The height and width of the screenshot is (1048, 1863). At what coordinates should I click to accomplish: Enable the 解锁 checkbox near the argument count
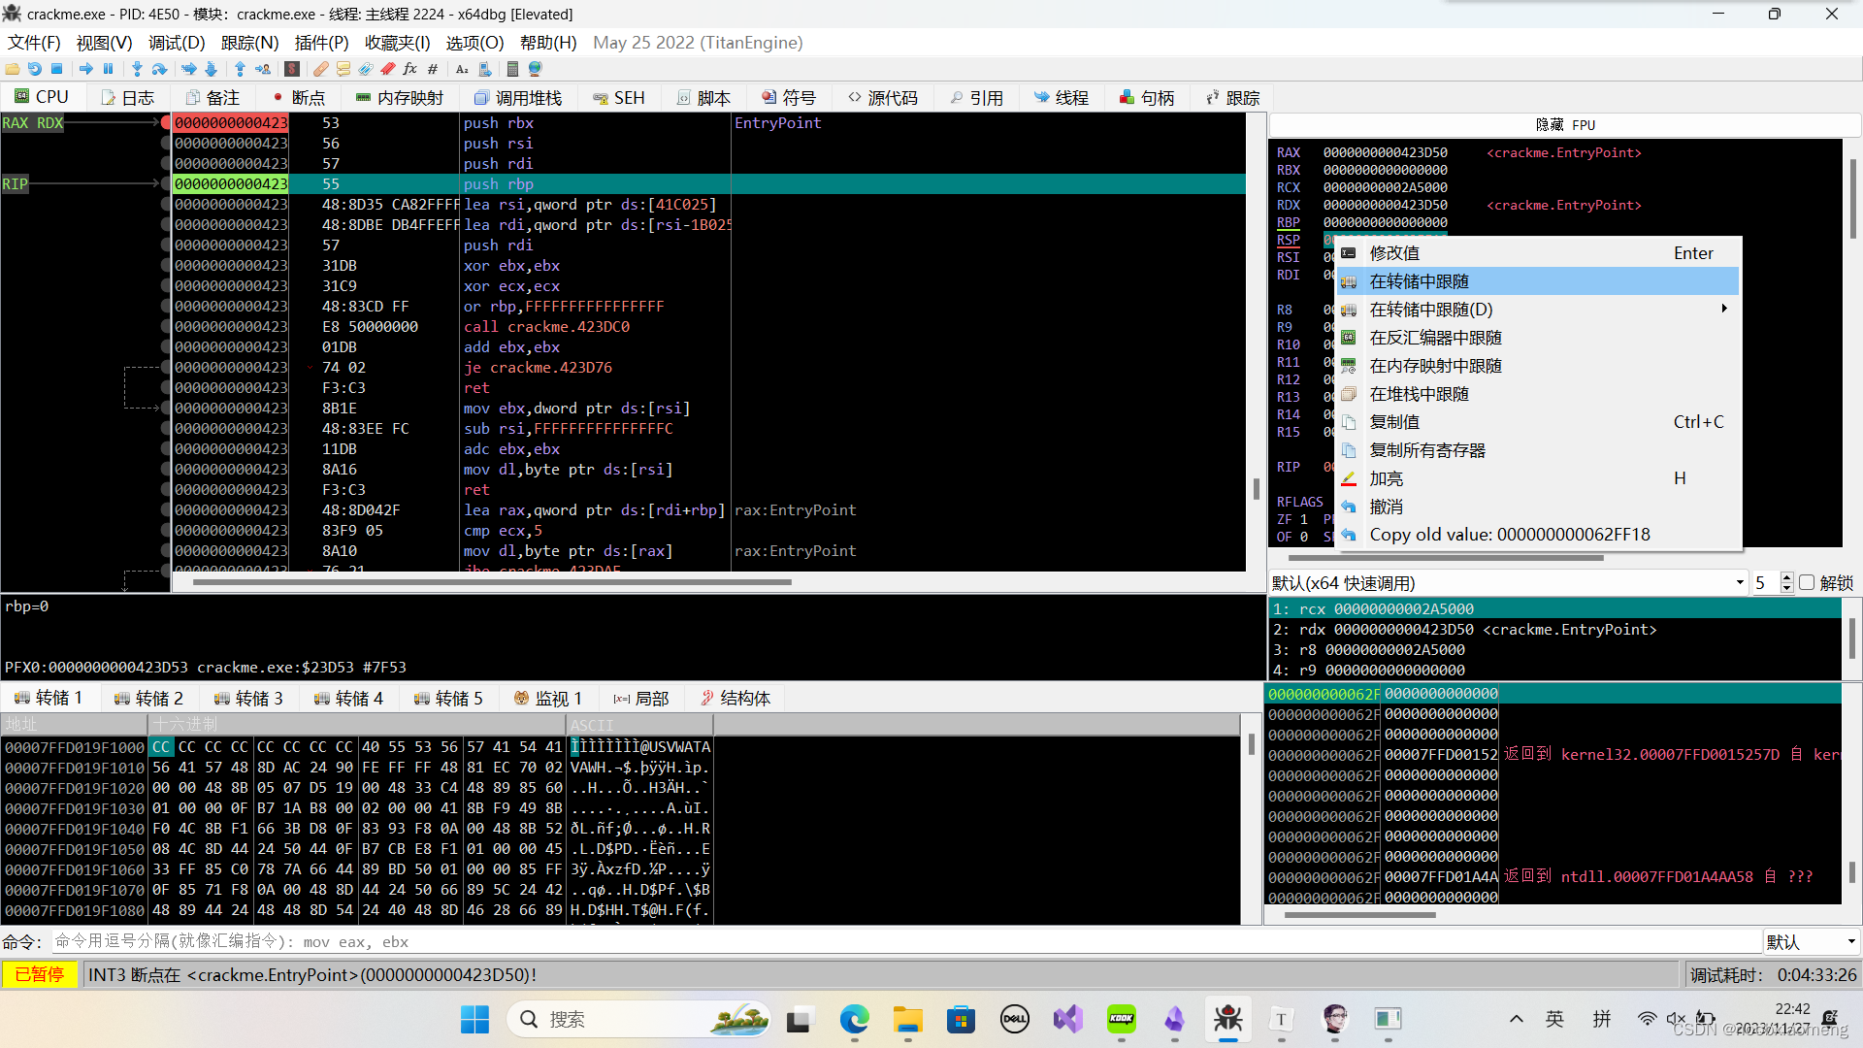1807,582
